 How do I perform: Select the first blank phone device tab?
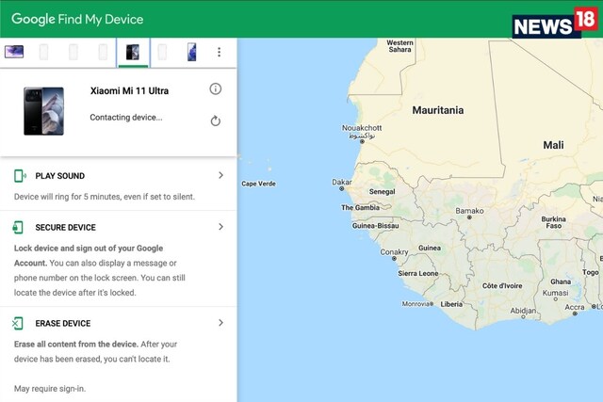click(x=43, y=52)
